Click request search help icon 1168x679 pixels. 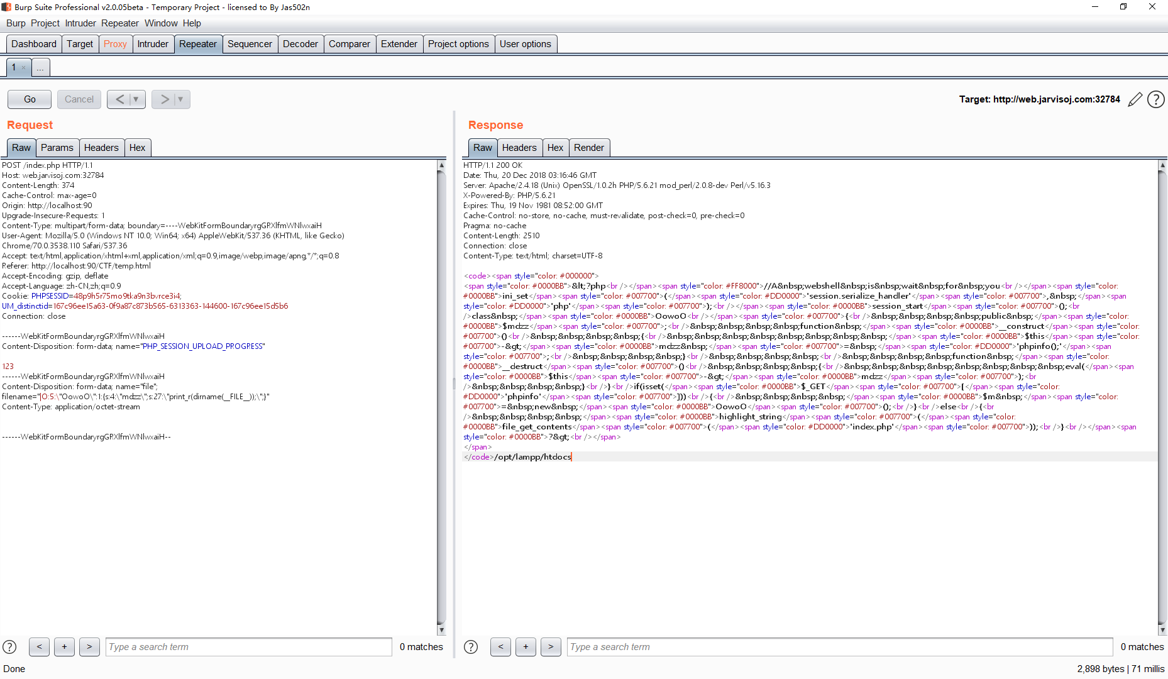[9, 647]
